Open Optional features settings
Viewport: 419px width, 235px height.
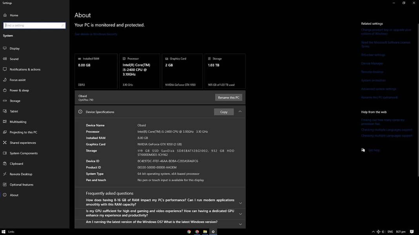click(x=22, y=184)
